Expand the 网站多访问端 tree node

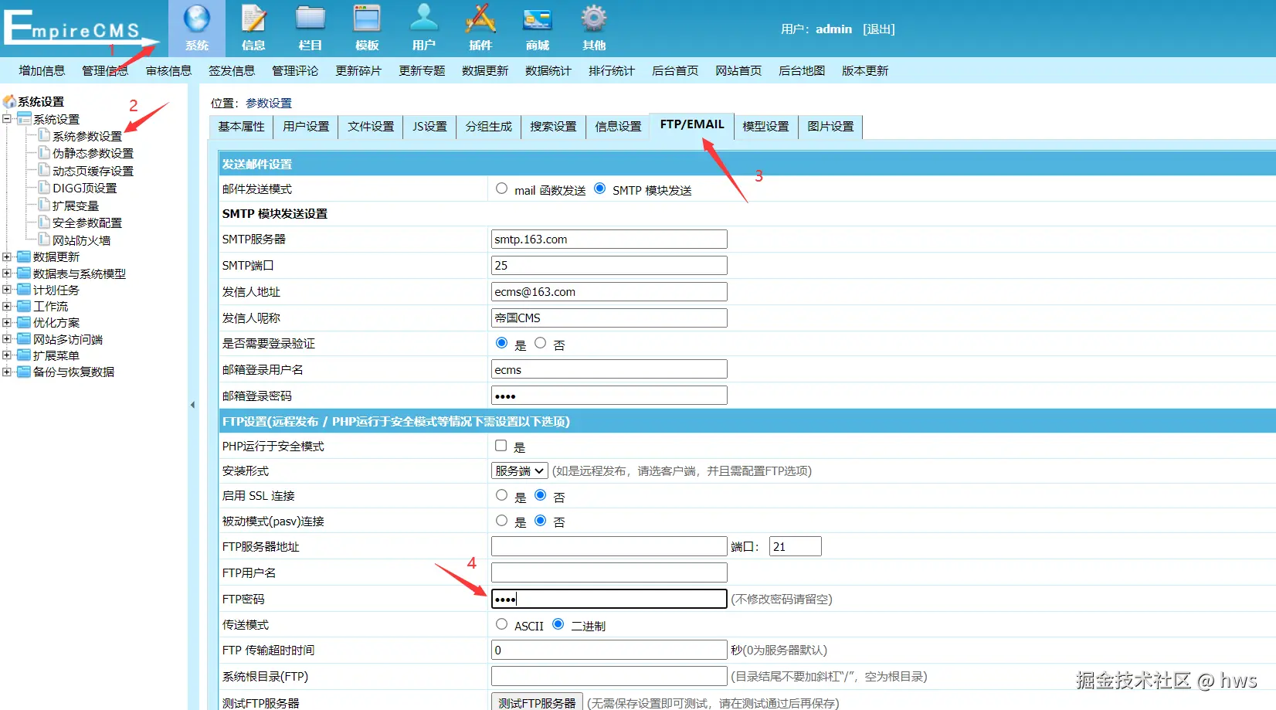[x=7, y=339]
